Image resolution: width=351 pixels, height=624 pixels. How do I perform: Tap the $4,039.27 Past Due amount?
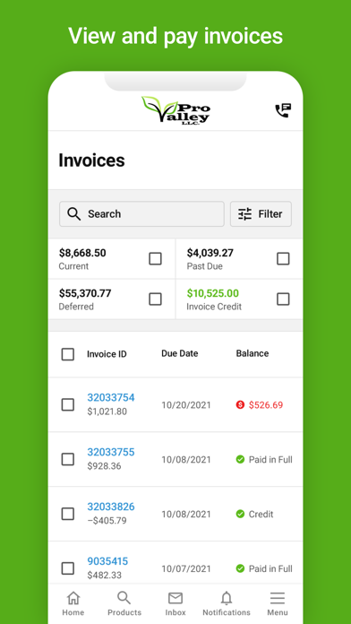(x=210, y=253)
